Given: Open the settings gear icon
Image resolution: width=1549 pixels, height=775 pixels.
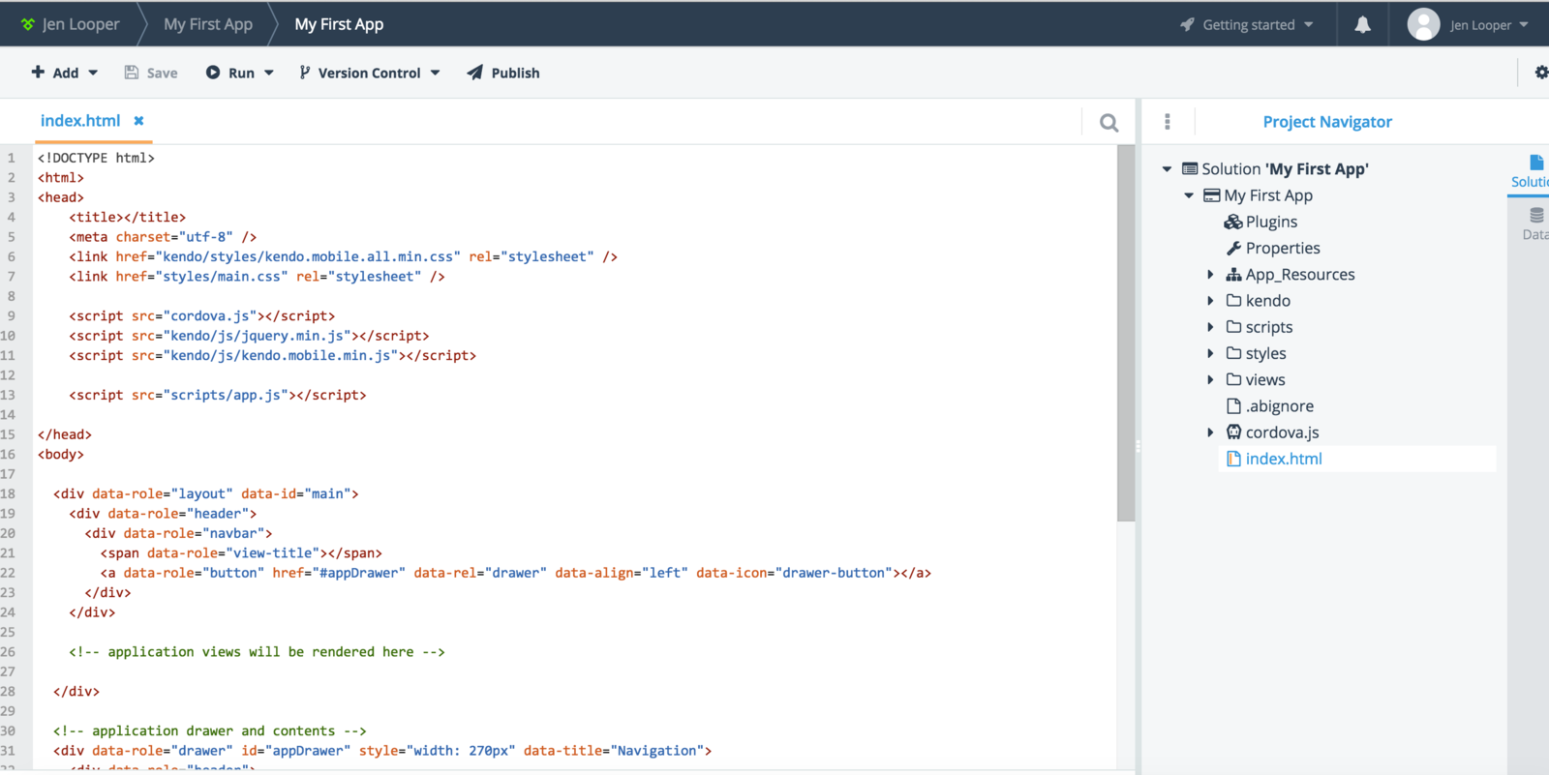Looking at the screenshot, I should (1541, 73).
